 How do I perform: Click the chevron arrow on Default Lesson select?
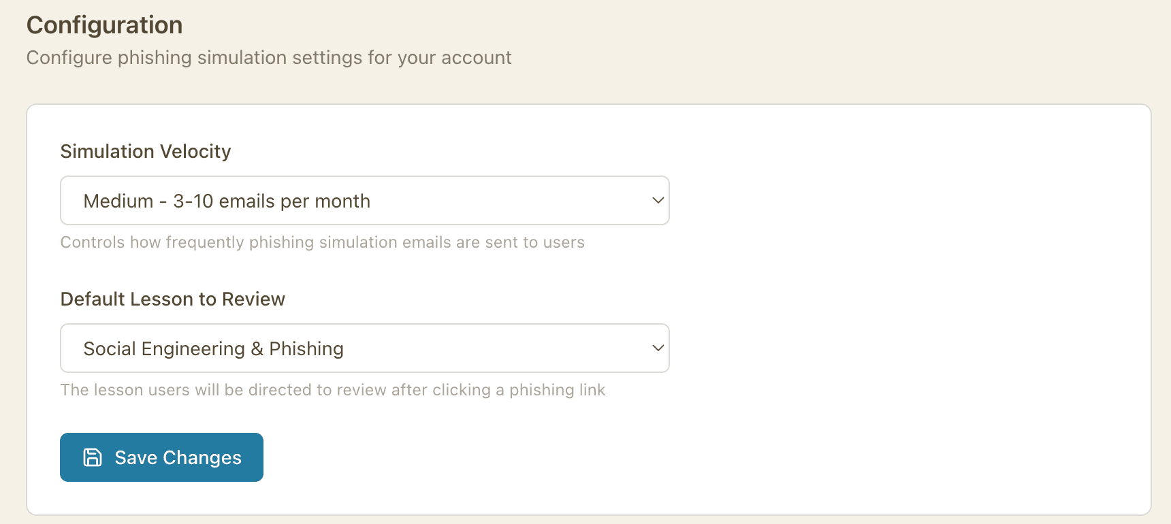[x=658, y=348]
